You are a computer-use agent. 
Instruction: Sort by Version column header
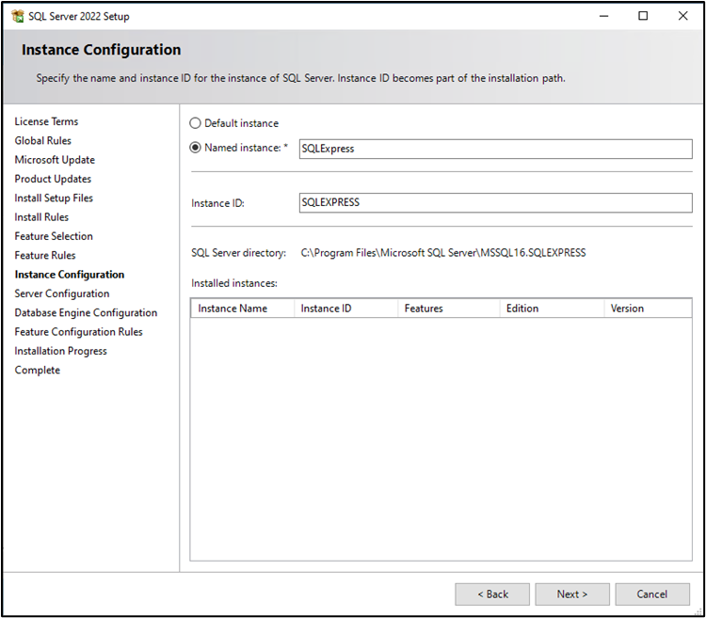click(648, 309)
